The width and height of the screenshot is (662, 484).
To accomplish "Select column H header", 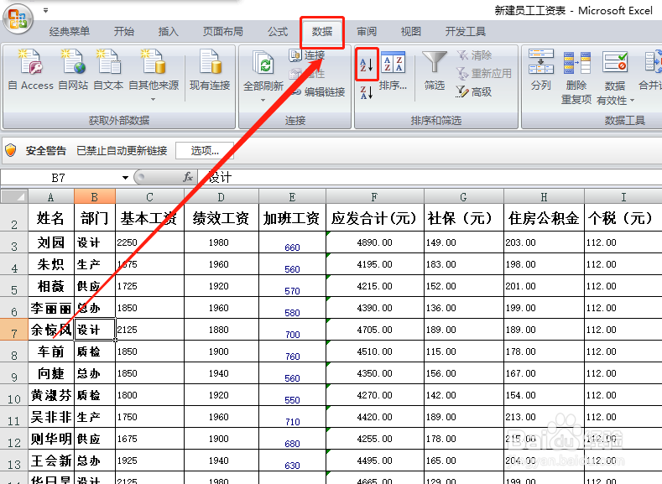I will (544, 197).
